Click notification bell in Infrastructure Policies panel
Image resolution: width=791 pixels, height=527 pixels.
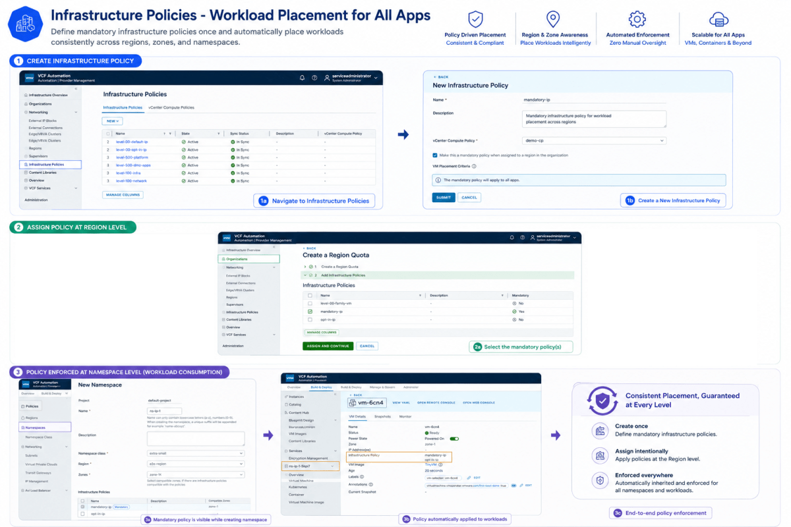[x=303, y=78]
